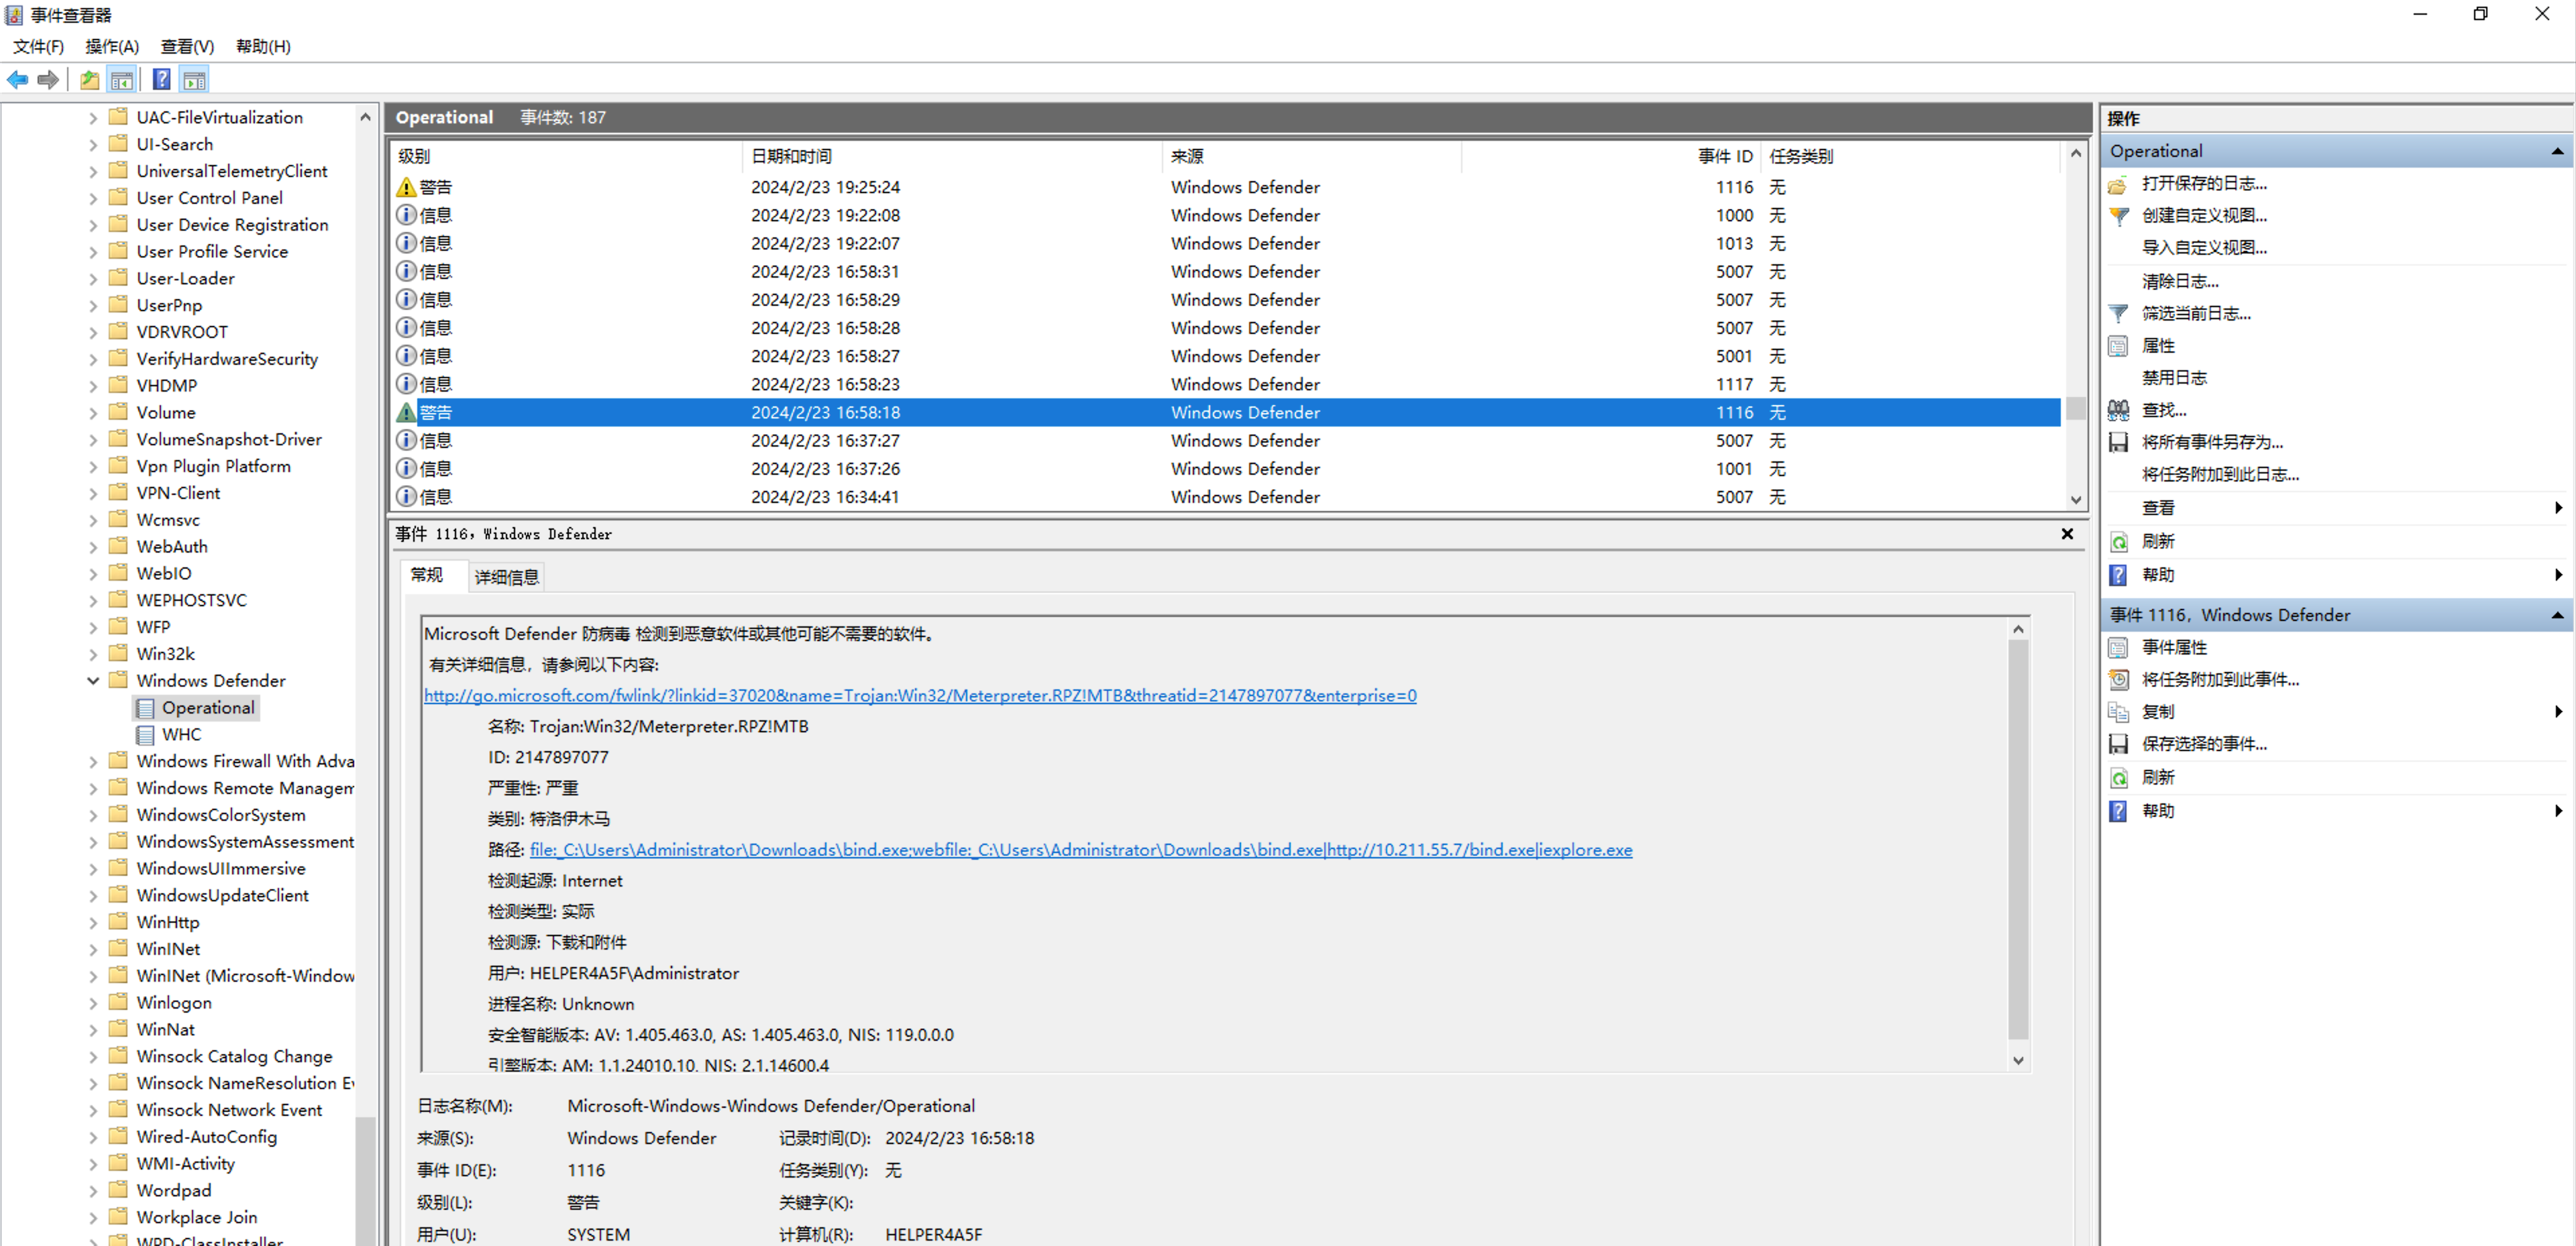This screenshot has width=2576, height=1246.
Task: Open the Meterpreter go.microsoft.com threat link
Action: click(x=919, y=696)
